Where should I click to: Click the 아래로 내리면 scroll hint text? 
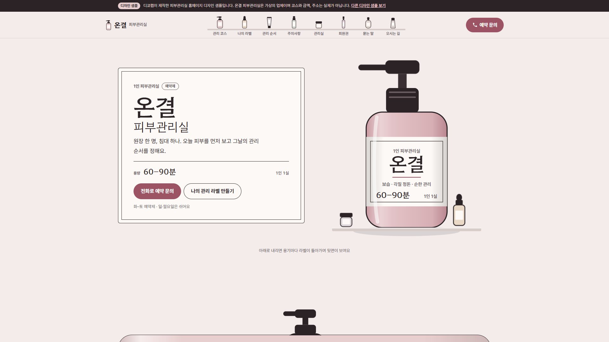click(304, 250)
